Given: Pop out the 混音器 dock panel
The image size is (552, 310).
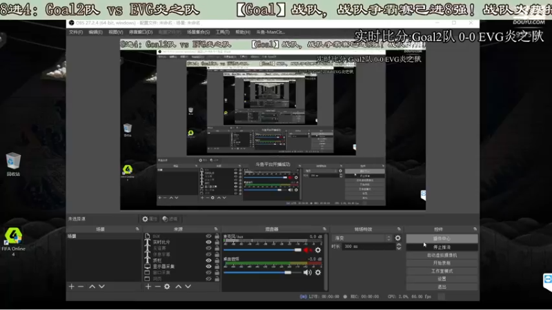Looking at the screenshot, I should (x=324, y=229).
